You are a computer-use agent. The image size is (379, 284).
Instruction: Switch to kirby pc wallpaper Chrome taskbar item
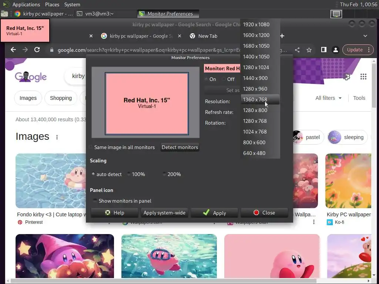click(44, 14)
